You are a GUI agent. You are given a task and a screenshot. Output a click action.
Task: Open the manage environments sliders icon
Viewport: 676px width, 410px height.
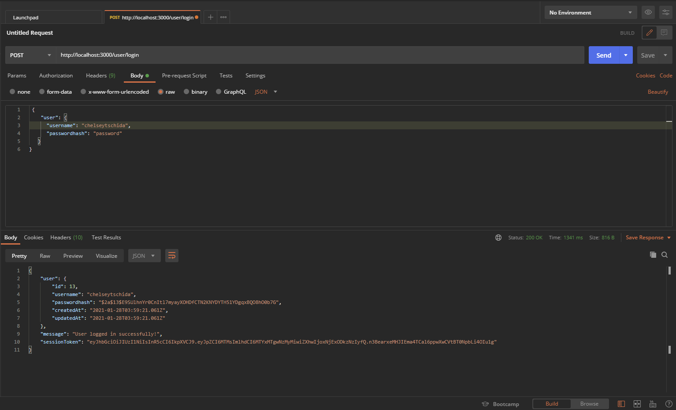(x=666, y=12)
